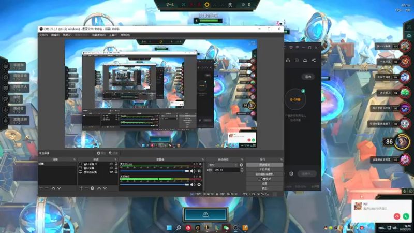Open settings gear of second mixer channel
Viewport: 414px width, 233px height.
coord(199,185)
